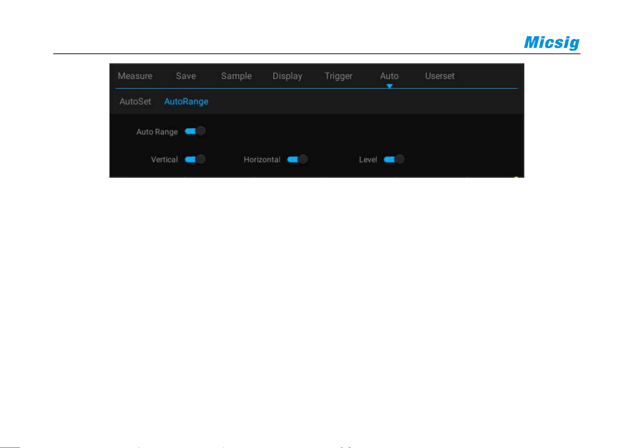Screen dimensions: 634x448
Task: Switch to the Sample tab
Action: pyautogui.click(x=236, y=76)
